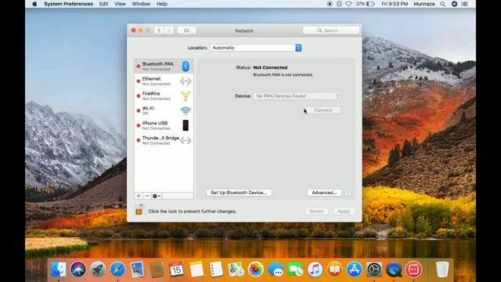The width and height of the screenshot is (501, 282).
Task: Open Calendar showing 15 in Dock
Action: (x=177, y=269)
